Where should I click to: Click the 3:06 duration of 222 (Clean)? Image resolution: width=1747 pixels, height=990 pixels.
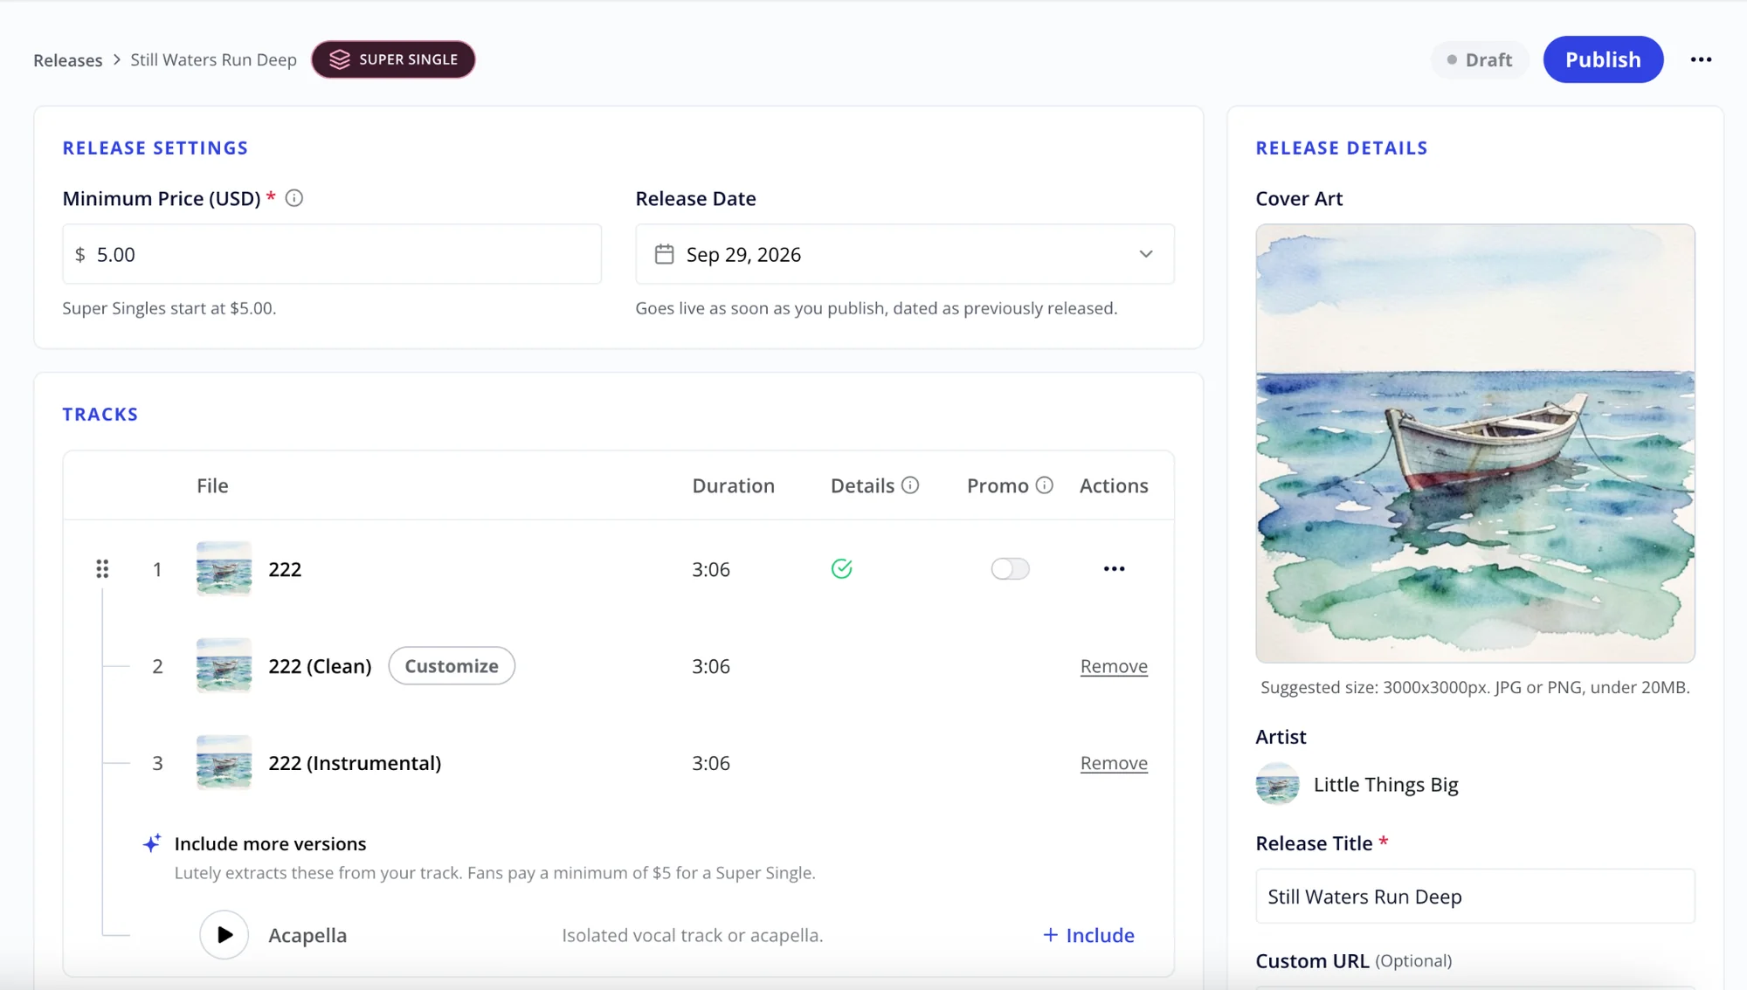tap(710, 666)
